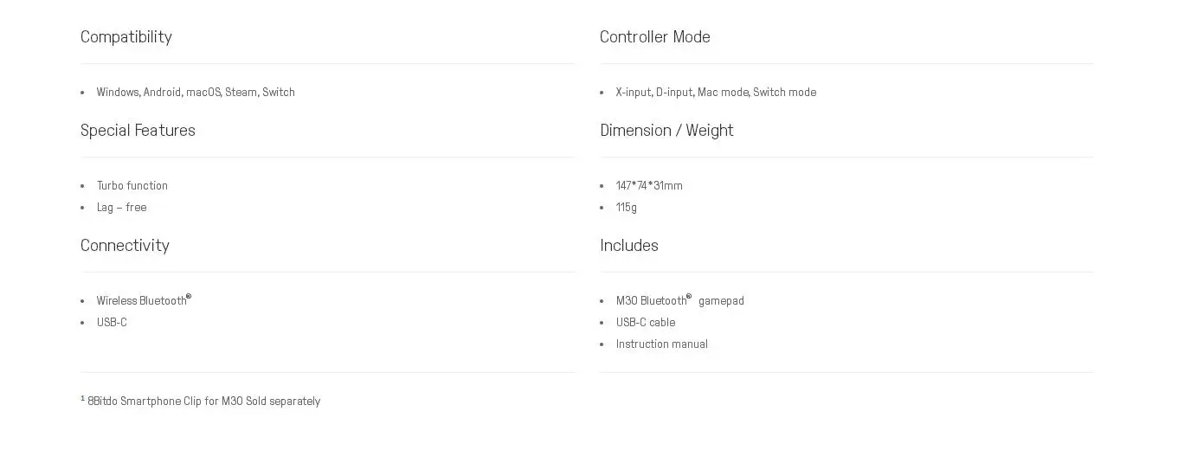
Task: Click the Lag – free list item
Action: point(121,207)
